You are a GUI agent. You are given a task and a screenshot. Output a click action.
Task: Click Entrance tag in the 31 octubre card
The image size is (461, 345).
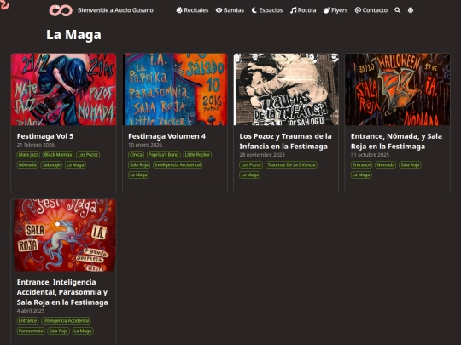coord(361,165)
